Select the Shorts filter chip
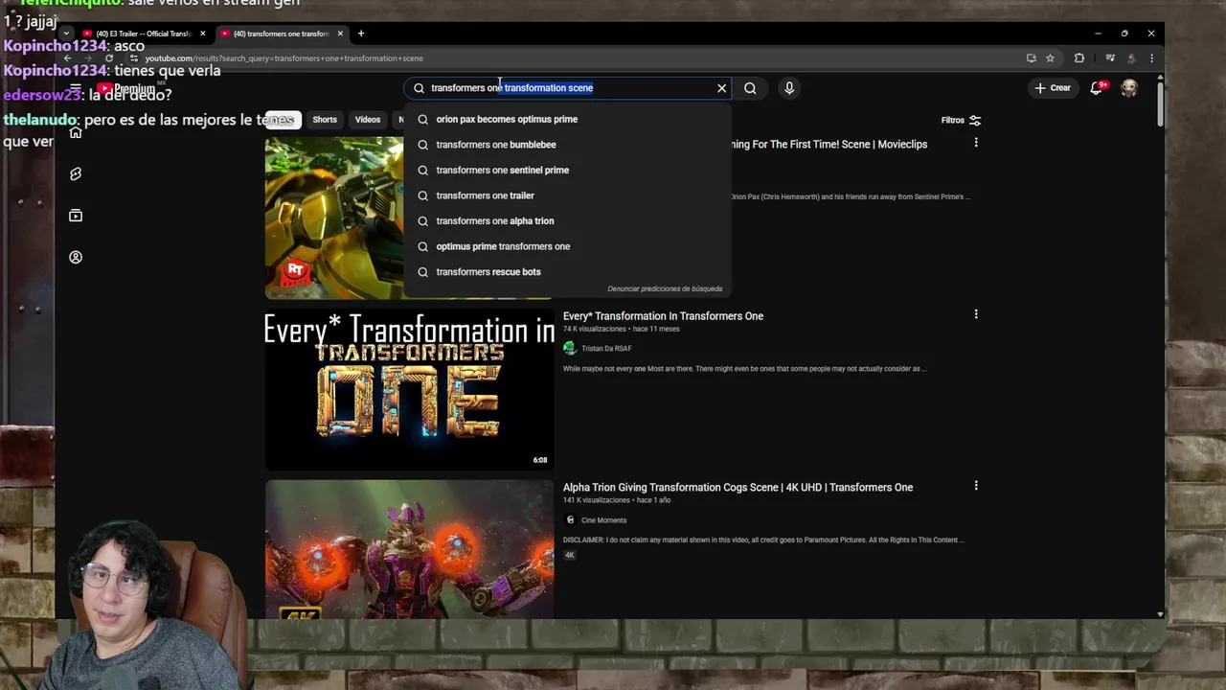Viewport: 1226px width, 690px height. tap(325, 120)
